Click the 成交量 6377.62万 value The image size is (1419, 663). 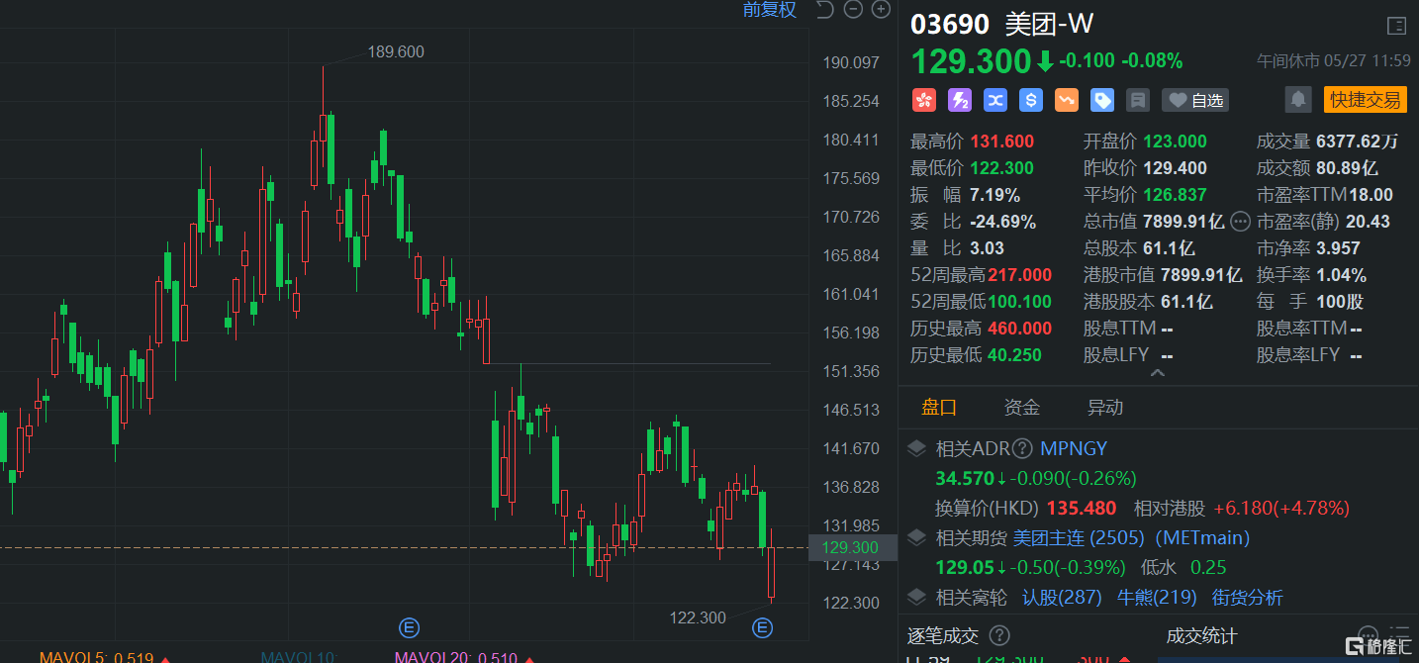pyautogui.click(x=1357, y=142)
